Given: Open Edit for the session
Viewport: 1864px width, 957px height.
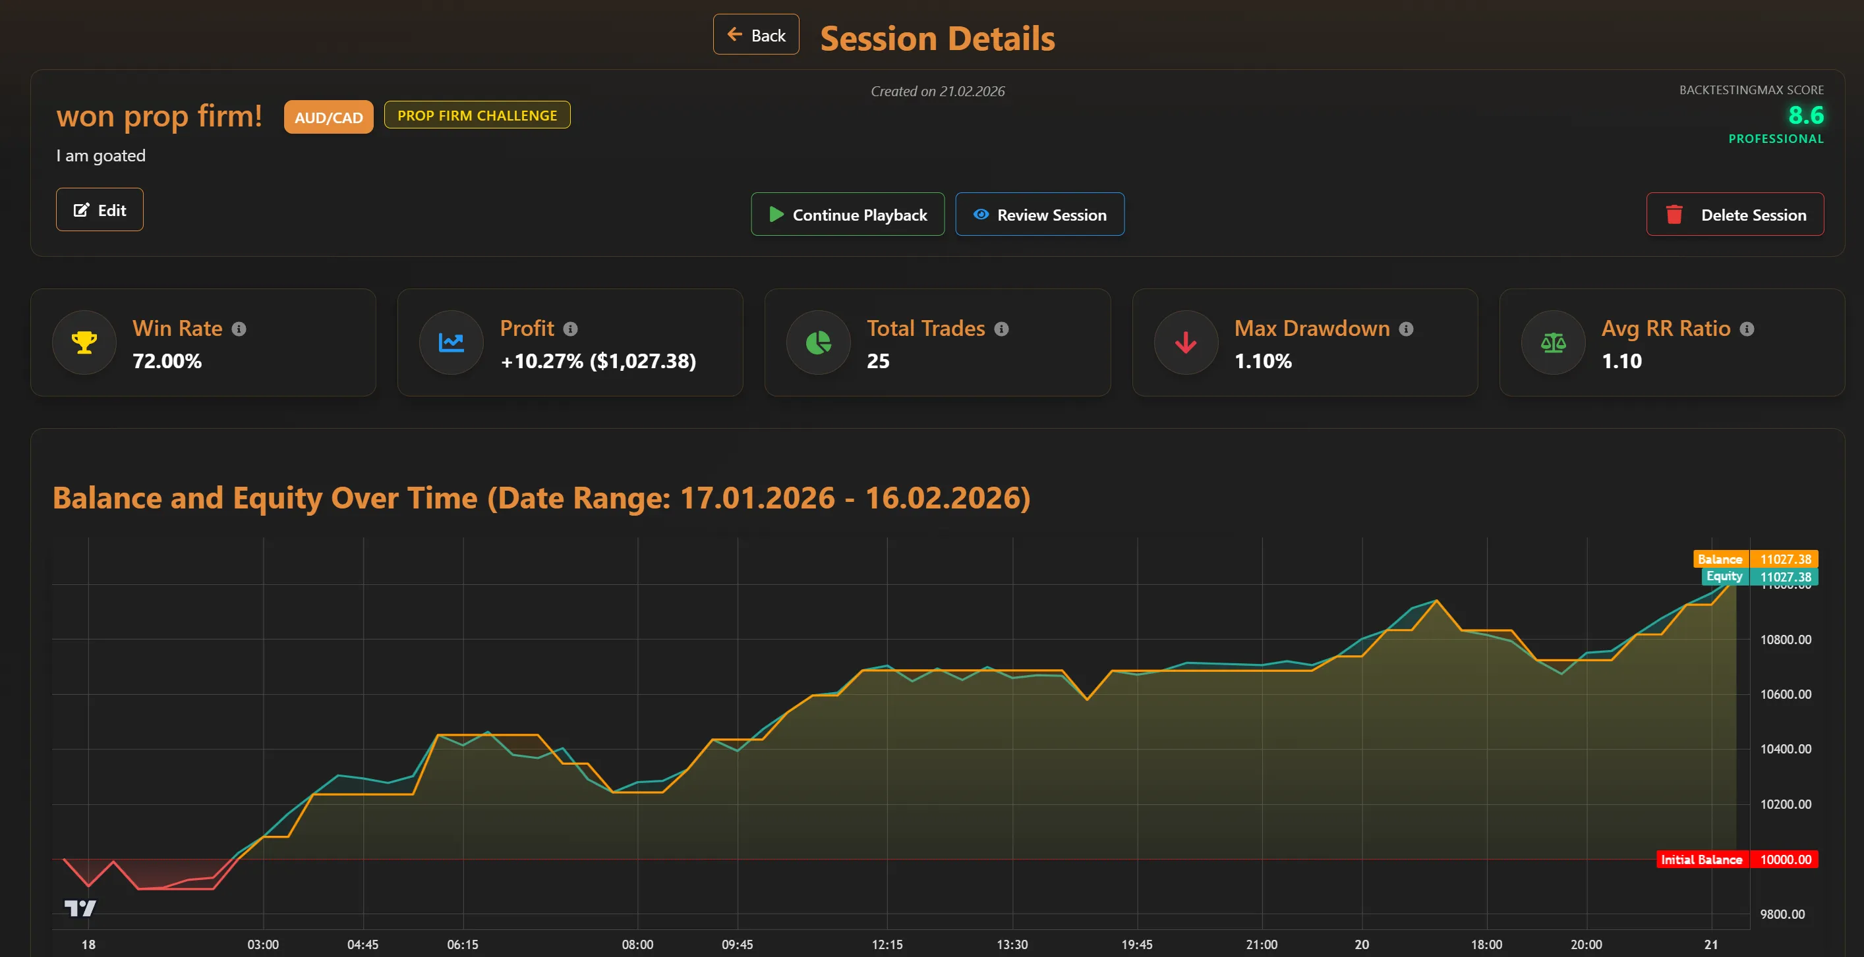Looking at the screenshot, I should pyautogui.click(x=100, y=209).
